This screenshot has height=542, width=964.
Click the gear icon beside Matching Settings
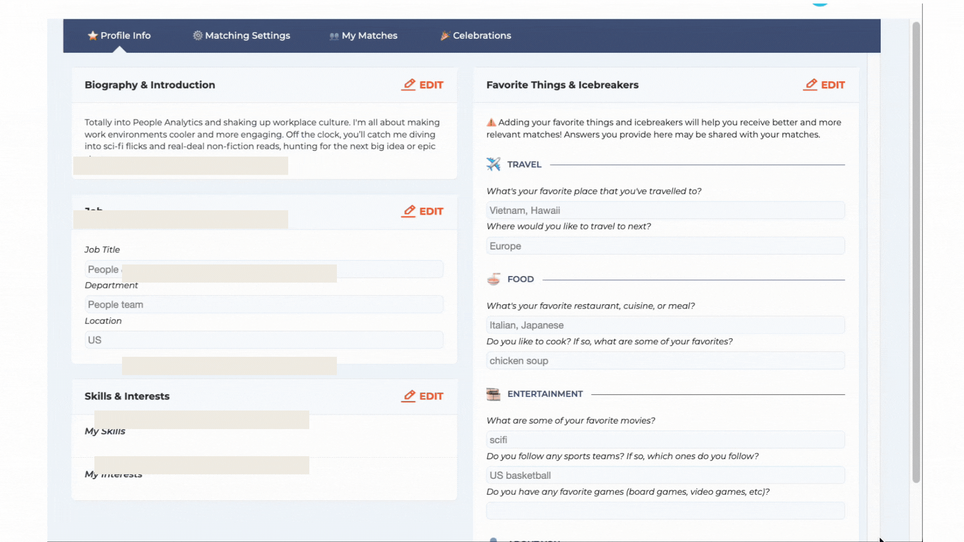click(x=197, y=36)
